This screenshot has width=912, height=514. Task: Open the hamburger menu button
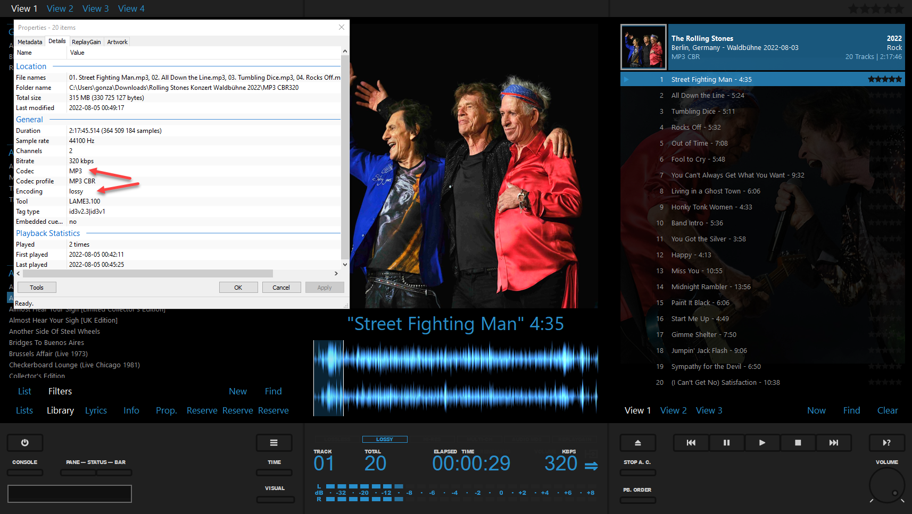coord(274,443)
